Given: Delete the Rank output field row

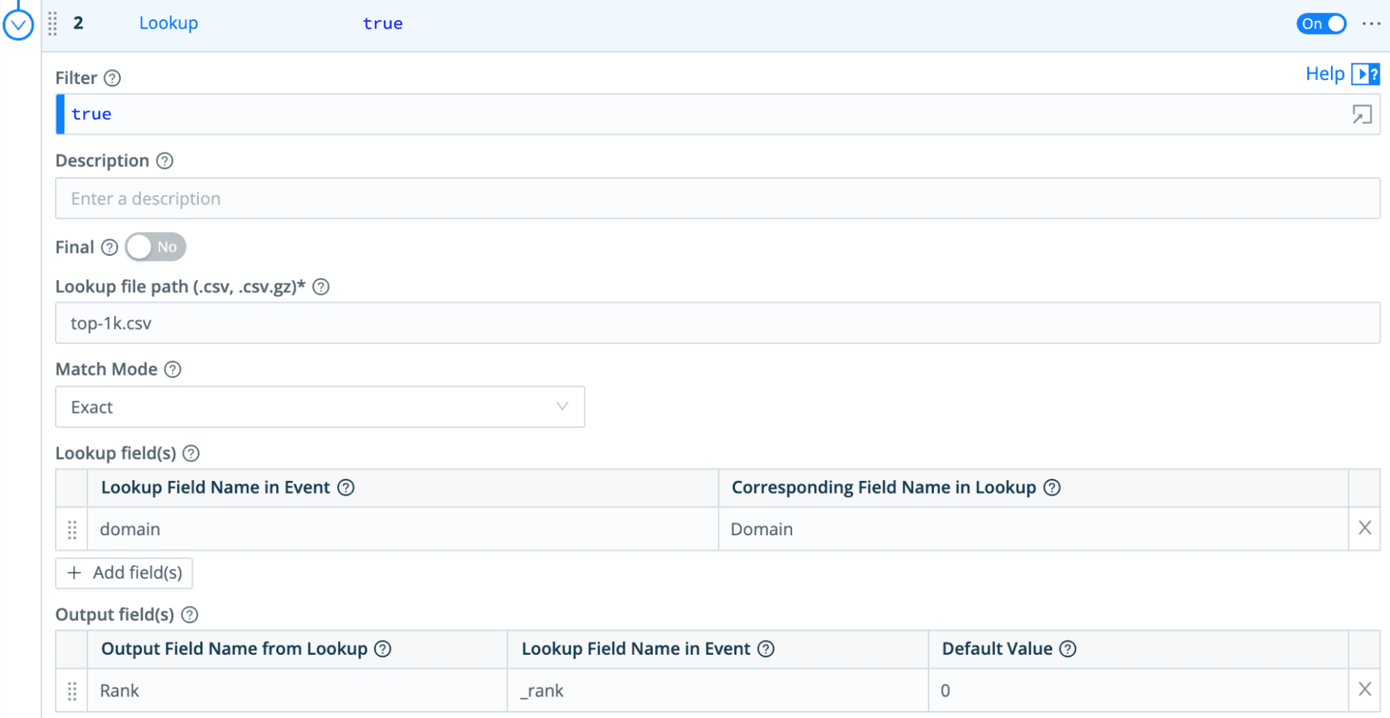Looking at the screenshot, I should click(1364, 690).
